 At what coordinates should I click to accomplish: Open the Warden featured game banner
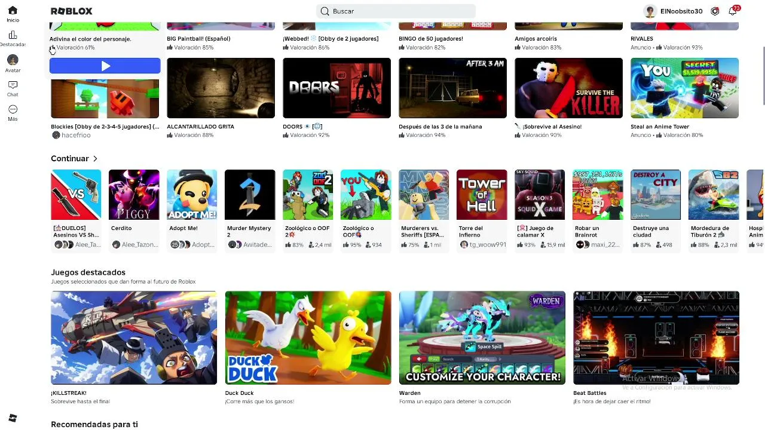[x=482, y=338]
